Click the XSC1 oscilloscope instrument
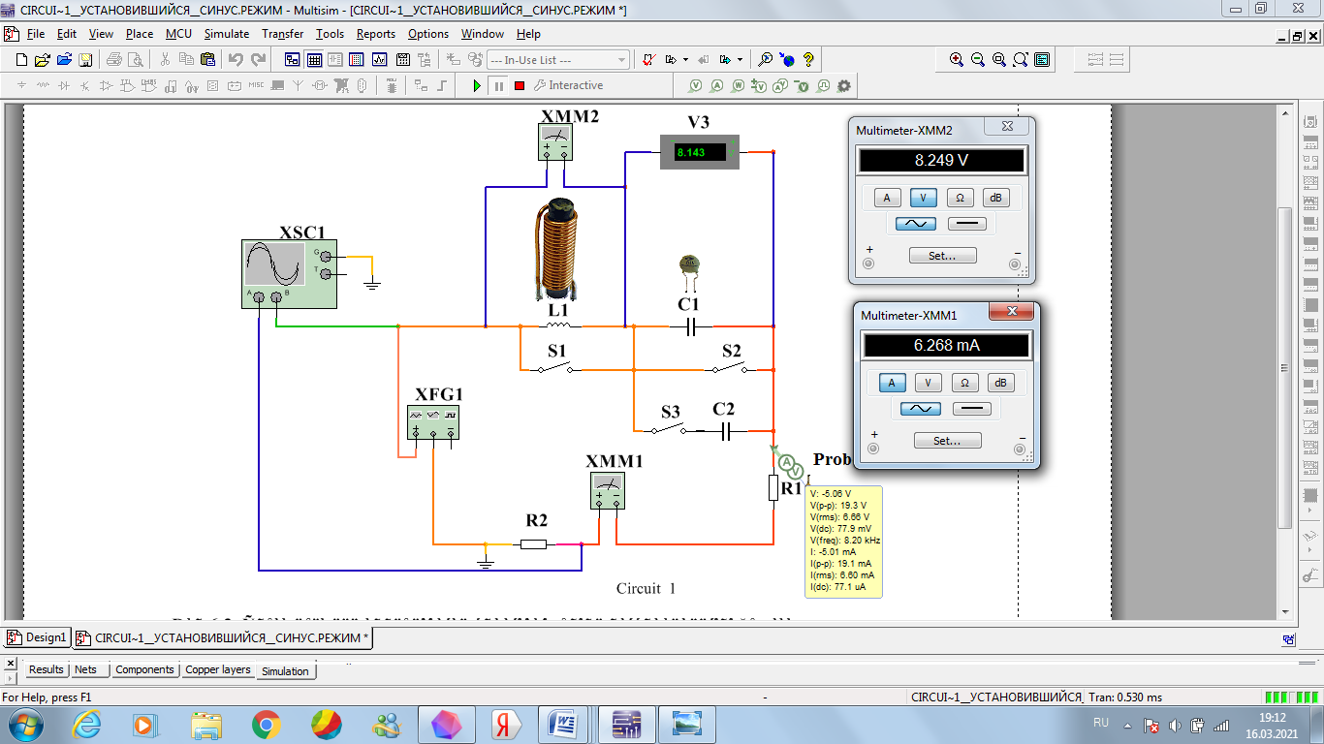 [289, 274]
